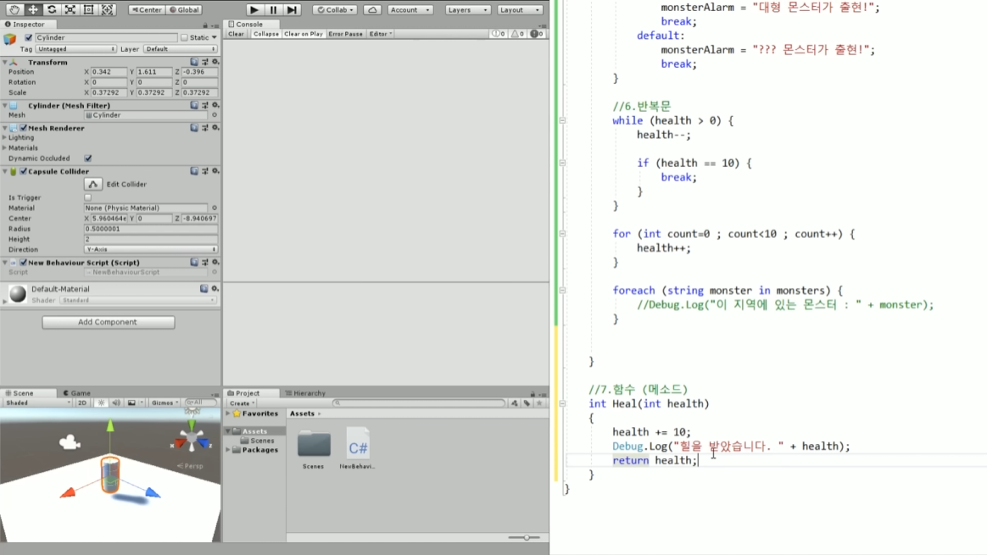The height and width of the screenshot is (555, 987).
Task: Toggle Clear on Play option
Action: (x=303, y=34)
